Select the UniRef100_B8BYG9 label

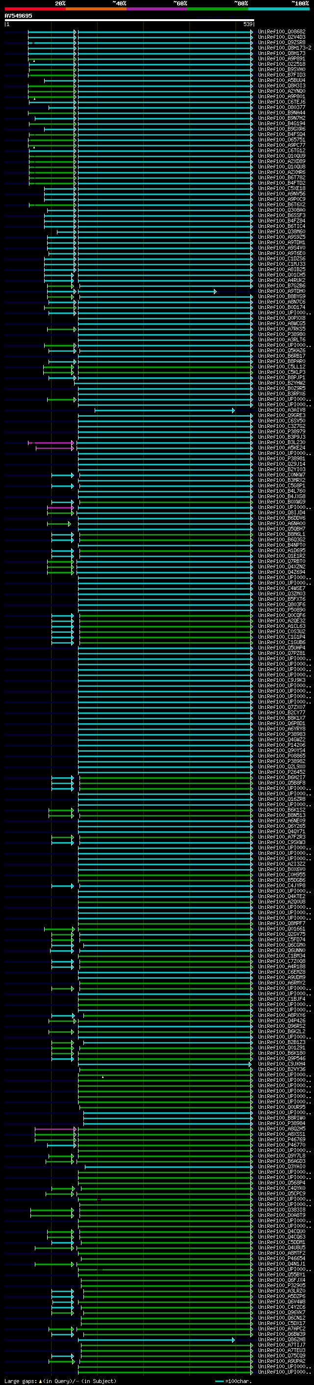pos(282,296)
